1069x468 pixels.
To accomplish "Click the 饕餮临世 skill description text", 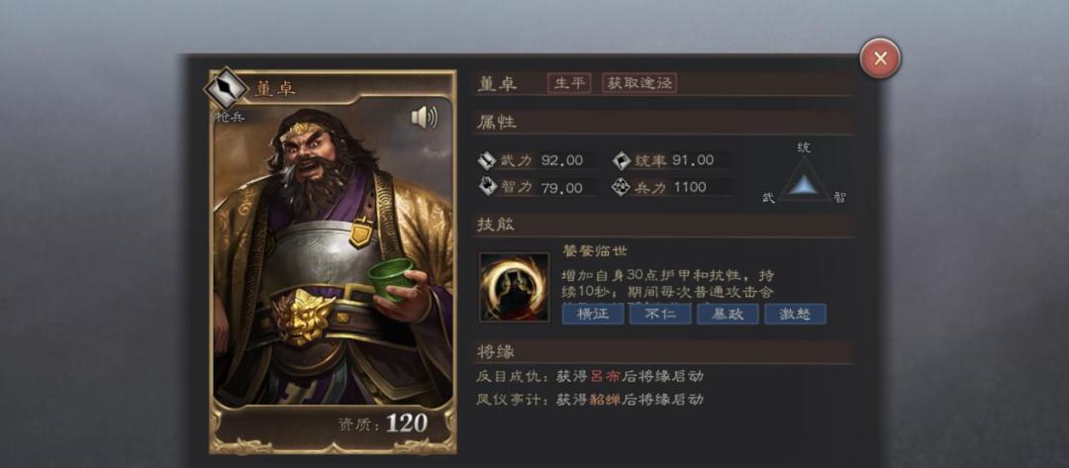I will [x=668, y=284].
